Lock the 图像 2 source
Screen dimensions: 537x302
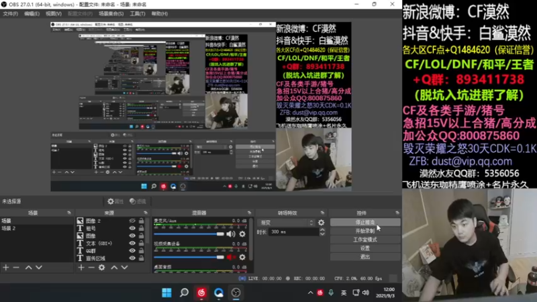click(x=141, y=221)
